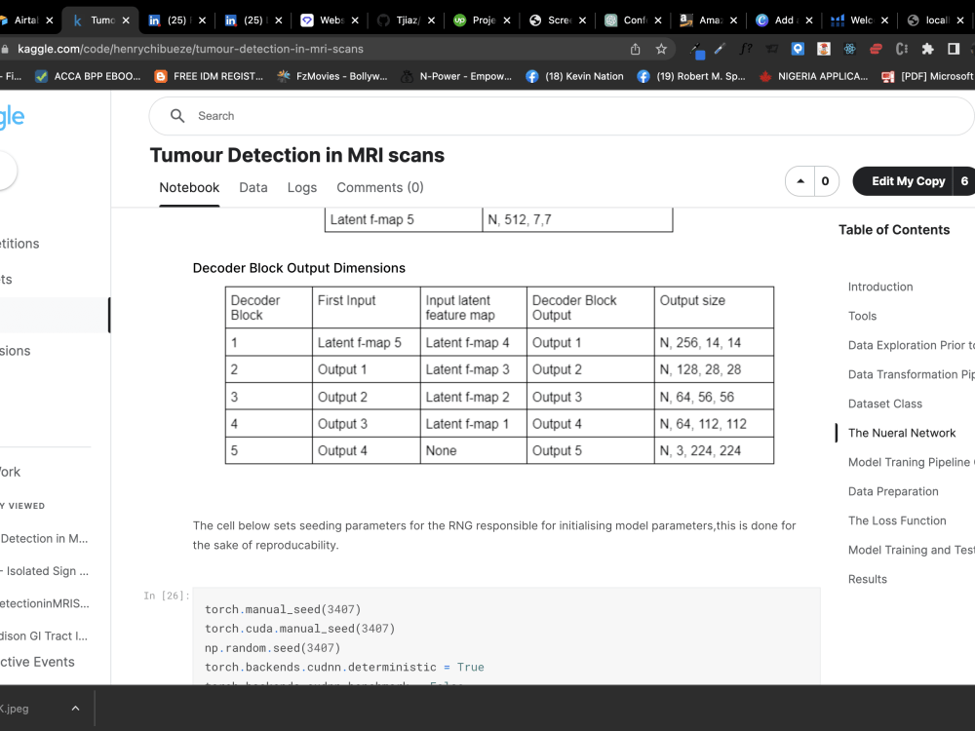Jump to Tools in Table of Contents
Screen dimensions: 975x731
[863, 317]
